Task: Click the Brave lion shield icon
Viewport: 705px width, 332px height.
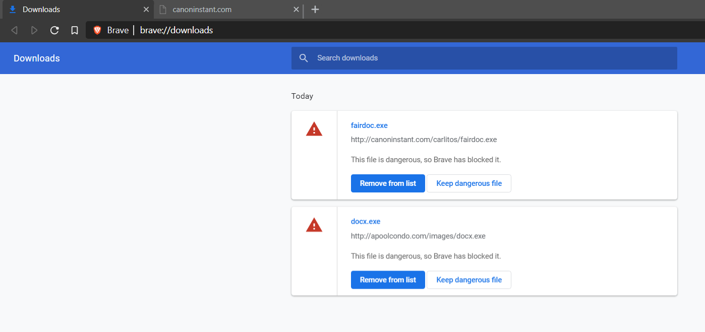Action: pyautogui.click(x=97, y=30)
